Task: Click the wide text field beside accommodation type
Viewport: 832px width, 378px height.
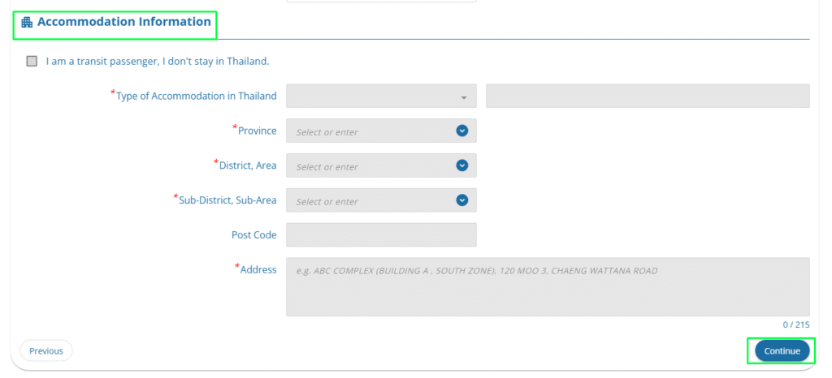Action: [647, 96]
